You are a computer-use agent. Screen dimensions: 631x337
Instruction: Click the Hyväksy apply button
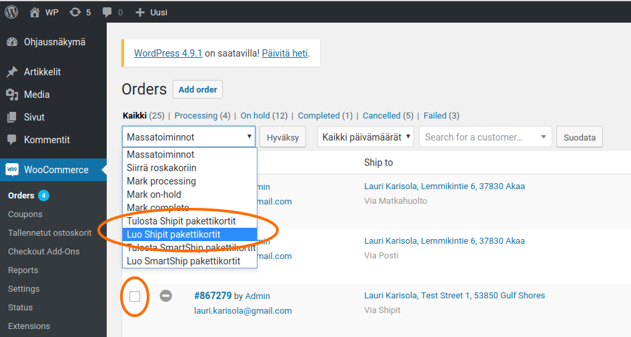pyautogui.click(x=283, y=137)
